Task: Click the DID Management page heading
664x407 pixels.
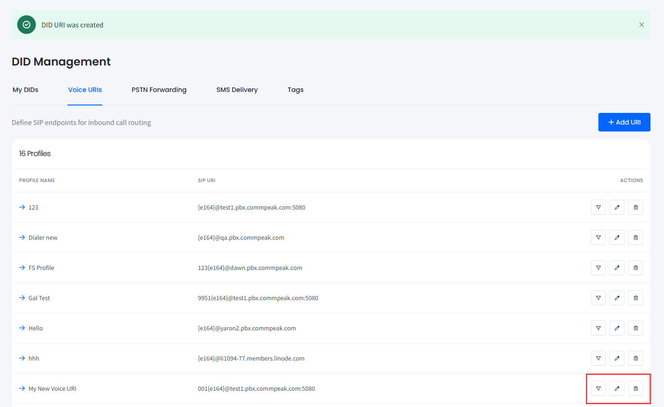Action: (61, 62)
